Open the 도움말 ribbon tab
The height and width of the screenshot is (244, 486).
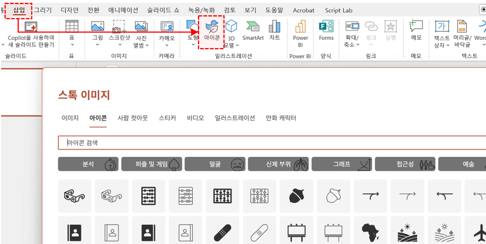point(274,10)
